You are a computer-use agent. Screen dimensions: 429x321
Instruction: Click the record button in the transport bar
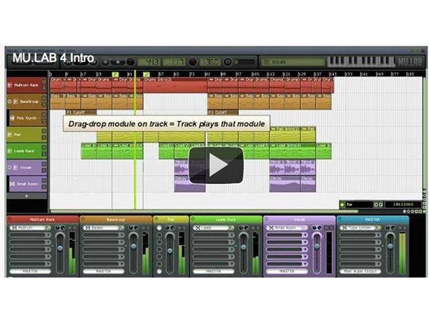(130, 62)
